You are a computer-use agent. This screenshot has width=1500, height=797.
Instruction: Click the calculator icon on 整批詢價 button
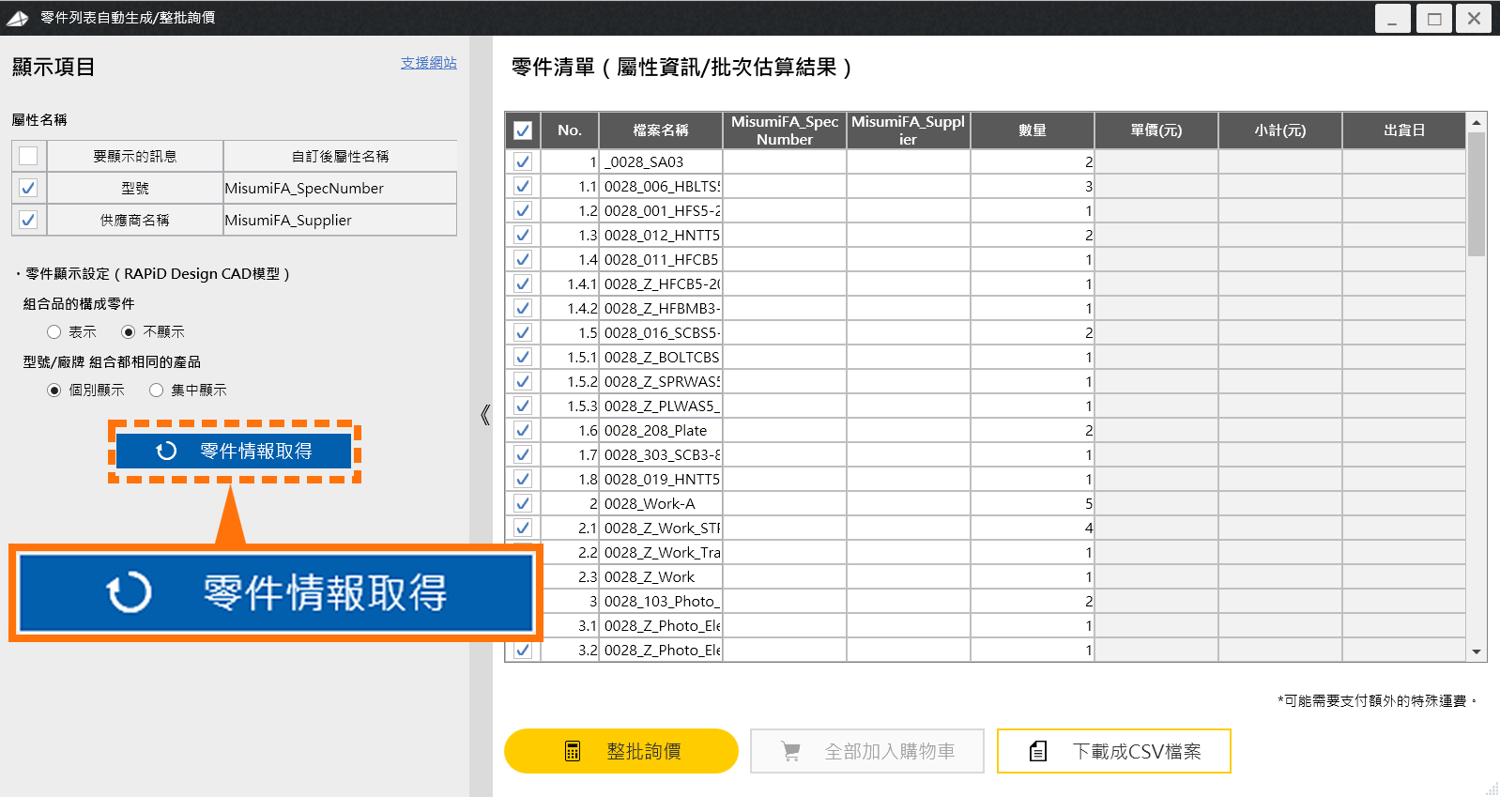[573, 751]
